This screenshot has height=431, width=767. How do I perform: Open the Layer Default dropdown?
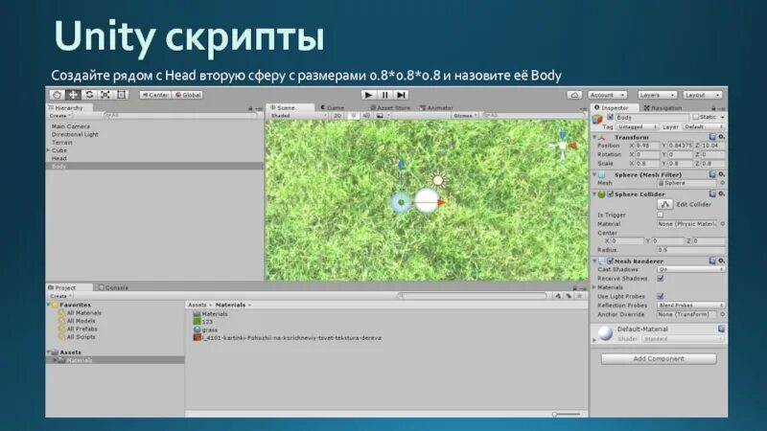coord(704,126)
